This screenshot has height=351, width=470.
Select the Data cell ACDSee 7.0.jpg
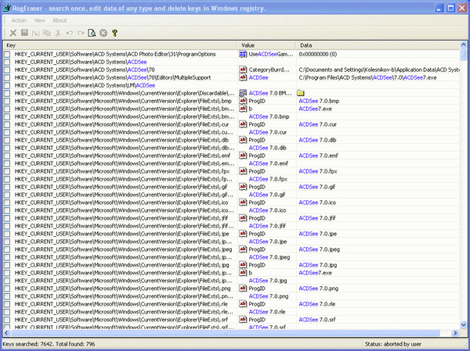(318, 265)
